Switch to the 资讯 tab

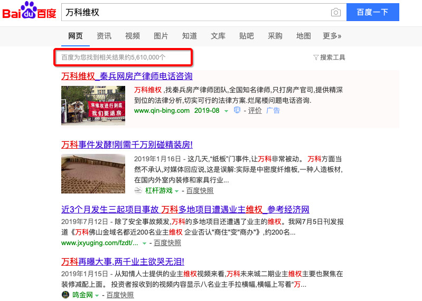point(104,36)
